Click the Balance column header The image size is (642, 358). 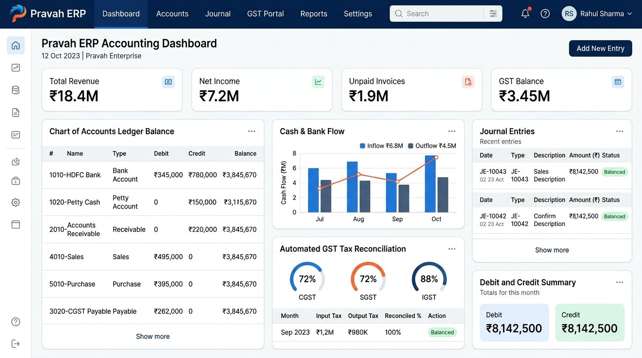(245, 153)
